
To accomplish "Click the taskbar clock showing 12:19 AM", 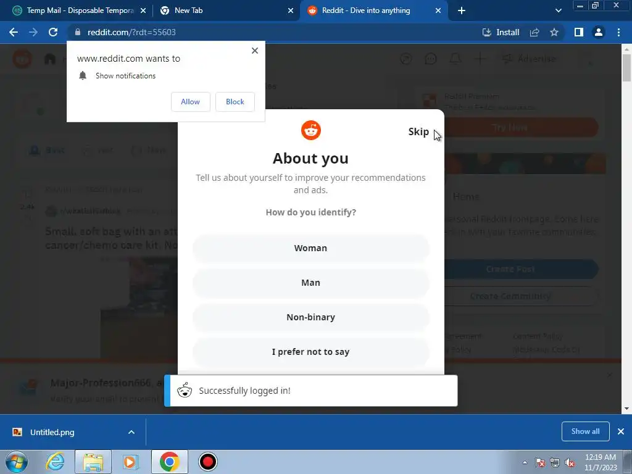I will (600, 462).
